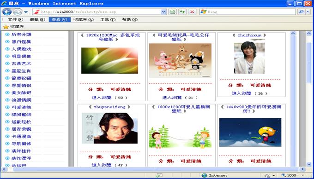
Task: Click the red Stop loading icon
Action: click(192, 12)
